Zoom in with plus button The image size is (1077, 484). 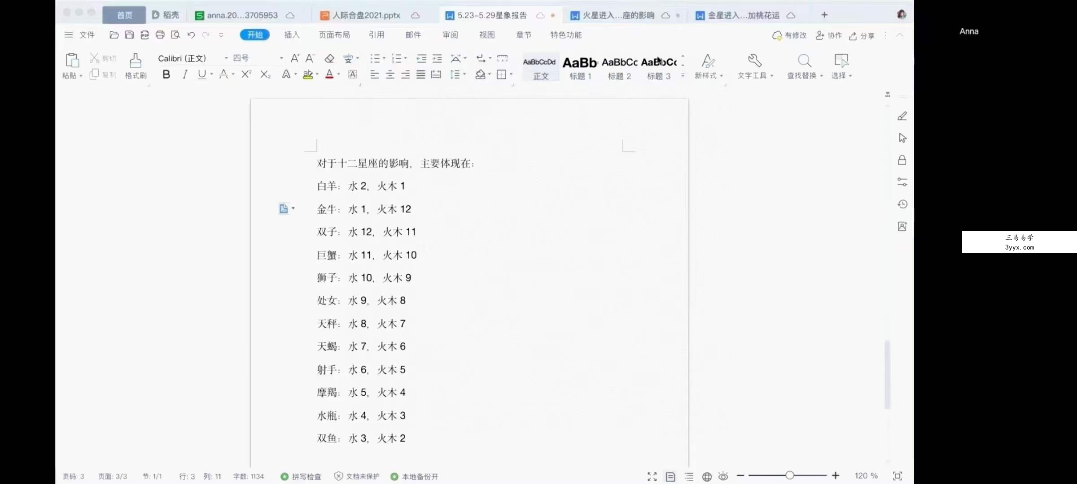[x=836, y=475]
